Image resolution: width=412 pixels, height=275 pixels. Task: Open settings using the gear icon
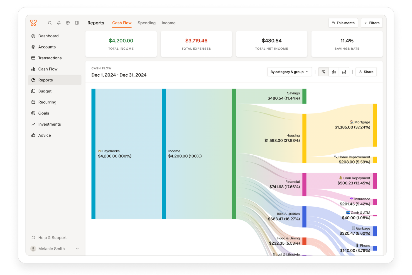68,23
